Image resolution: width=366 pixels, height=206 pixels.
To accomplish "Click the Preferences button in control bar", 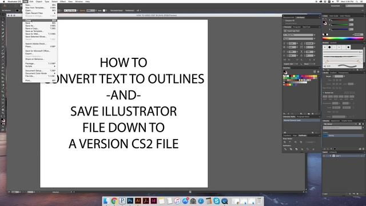I will pyautogui.click(x=130, y=10).
